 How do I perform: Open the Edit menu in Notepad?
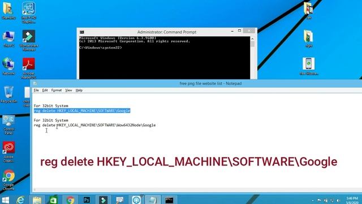pyautogui.click(x=45, y=90)
